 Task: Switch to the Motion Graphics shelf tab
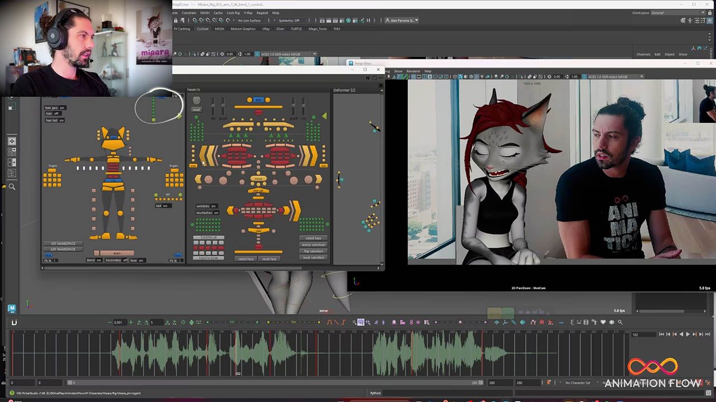tap(243, 29)
